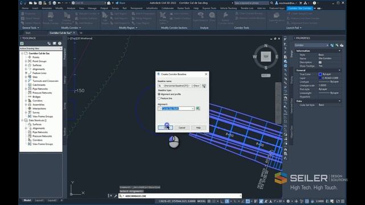This screenshot has width=365, height=205.
Task: Click the Corridor Col de Sac drawing tab
Action: click(60, 33)
